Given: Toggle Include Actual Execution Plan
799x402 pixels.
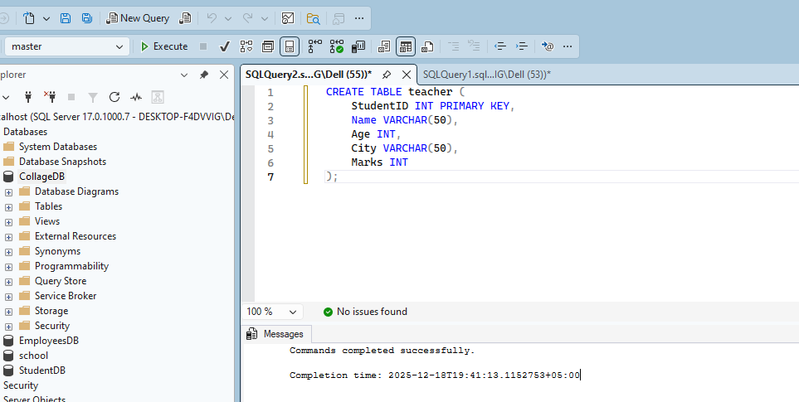Looking at the screenshot, I should pyautogui.click(x=315, y=46).
